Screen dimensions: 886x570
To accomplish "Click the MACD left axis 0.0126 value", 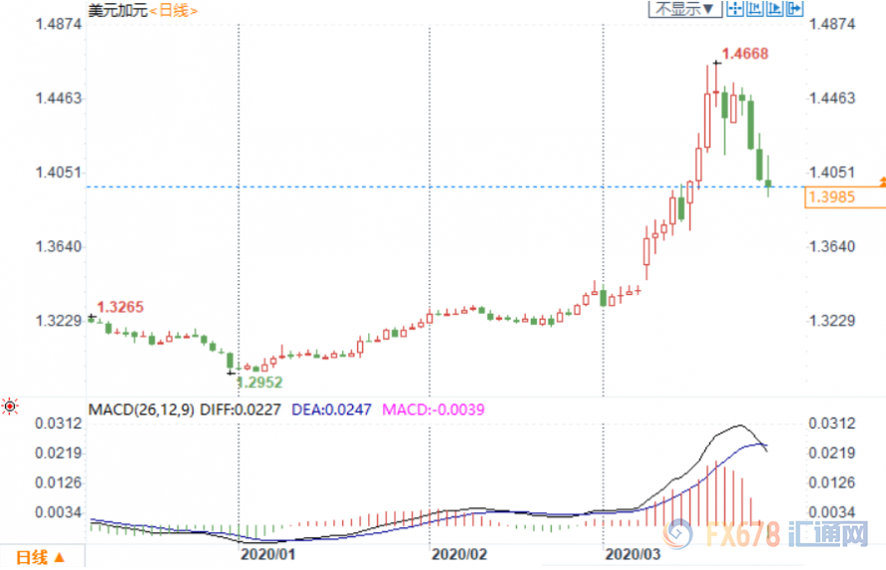I will point(58,482).
